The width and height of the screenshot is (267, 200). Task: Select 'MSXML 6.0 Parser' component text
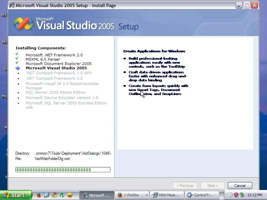coord(43,59)
